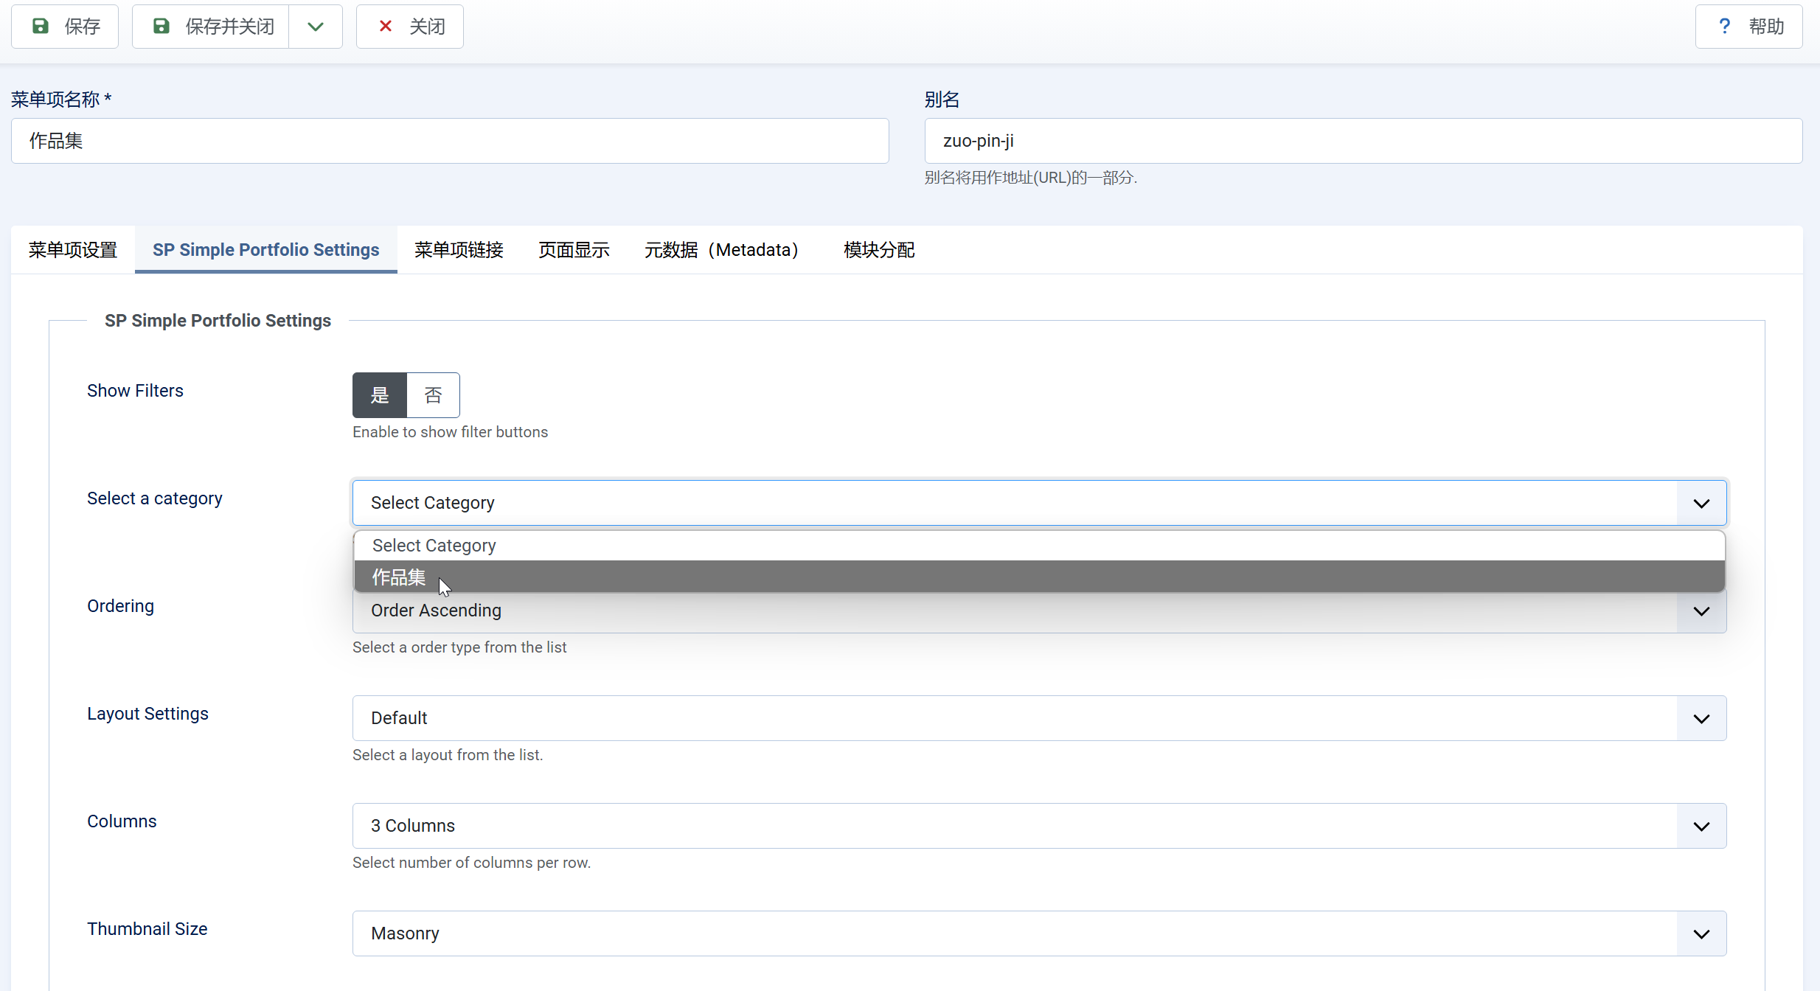Click the 别名 field containing zuo-pin-ji

pos(1363,141)
